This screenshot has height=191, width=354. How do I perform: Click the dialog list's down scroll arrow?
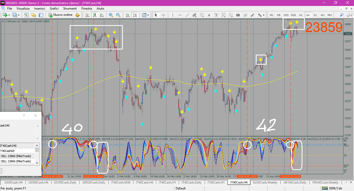click(x=37, y=163)
